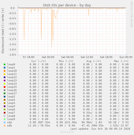Click the loop6 olive green swatch

pos(5,110)
